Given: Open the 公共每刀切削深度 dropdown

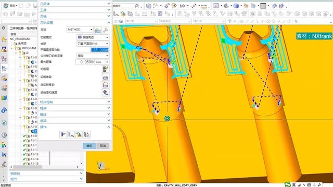Looking at the screenshot, I should pyautogui.click(x=93, y=56).
